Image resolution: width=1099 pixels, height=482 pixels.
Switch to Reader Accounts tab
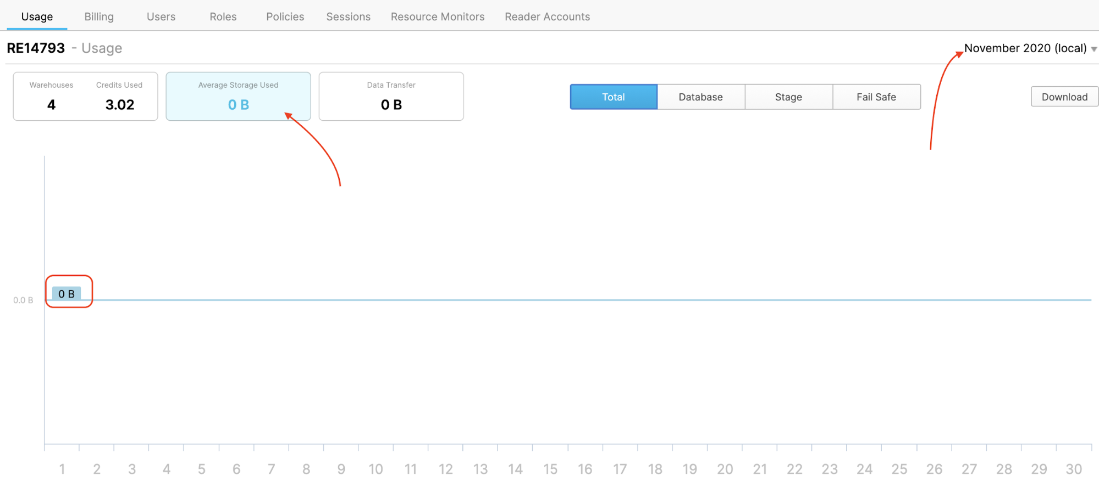coord(547,16)
